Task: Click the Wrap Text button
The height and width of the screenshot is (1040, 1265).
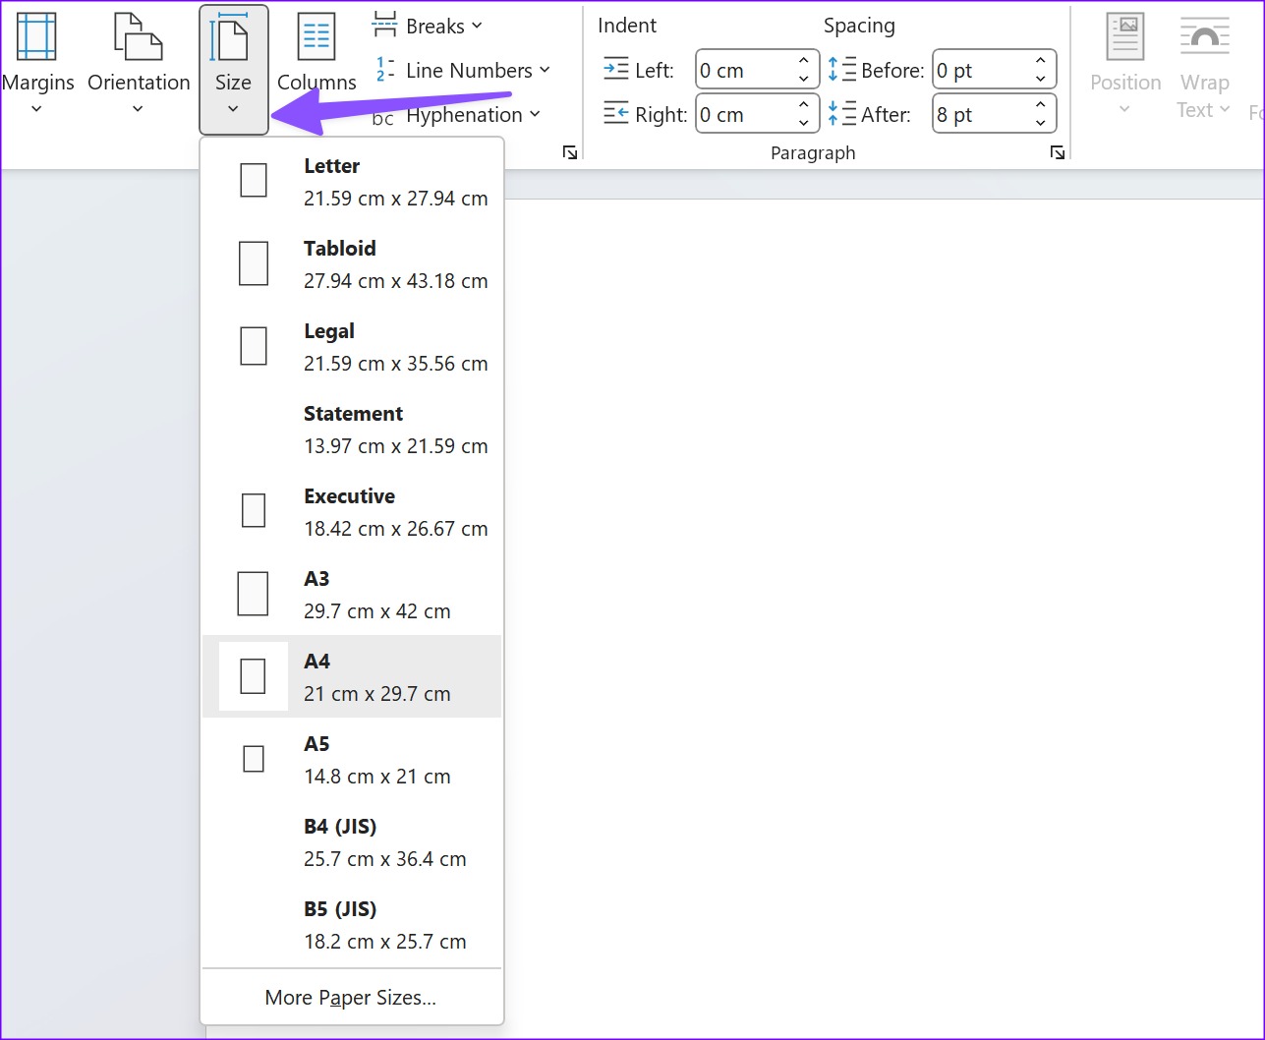Action: click(1204, 67)
